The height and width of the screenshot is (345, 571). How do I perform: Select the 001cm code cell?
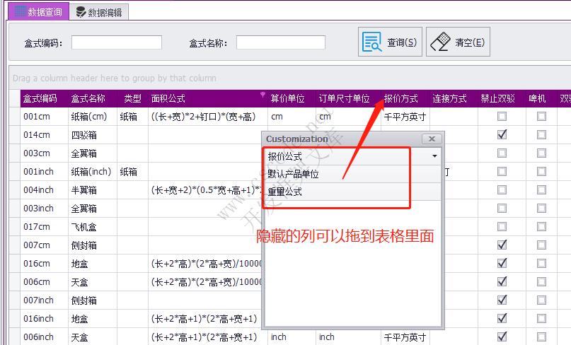[x=44, y=117]
